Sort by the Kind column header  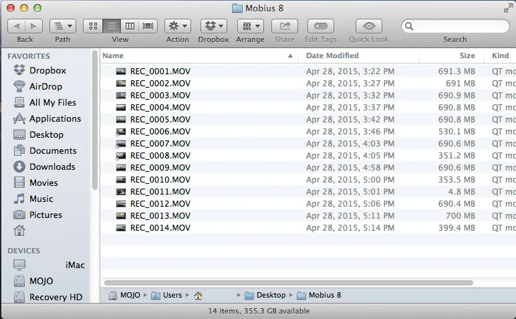pos(500,56)
